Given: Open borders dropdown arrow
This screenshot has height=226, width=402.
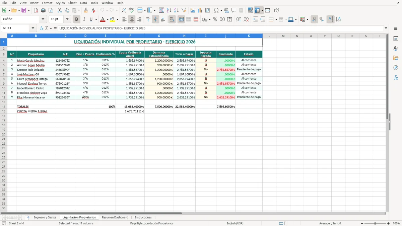Looking at the screenshot, I should pos(277,19).
